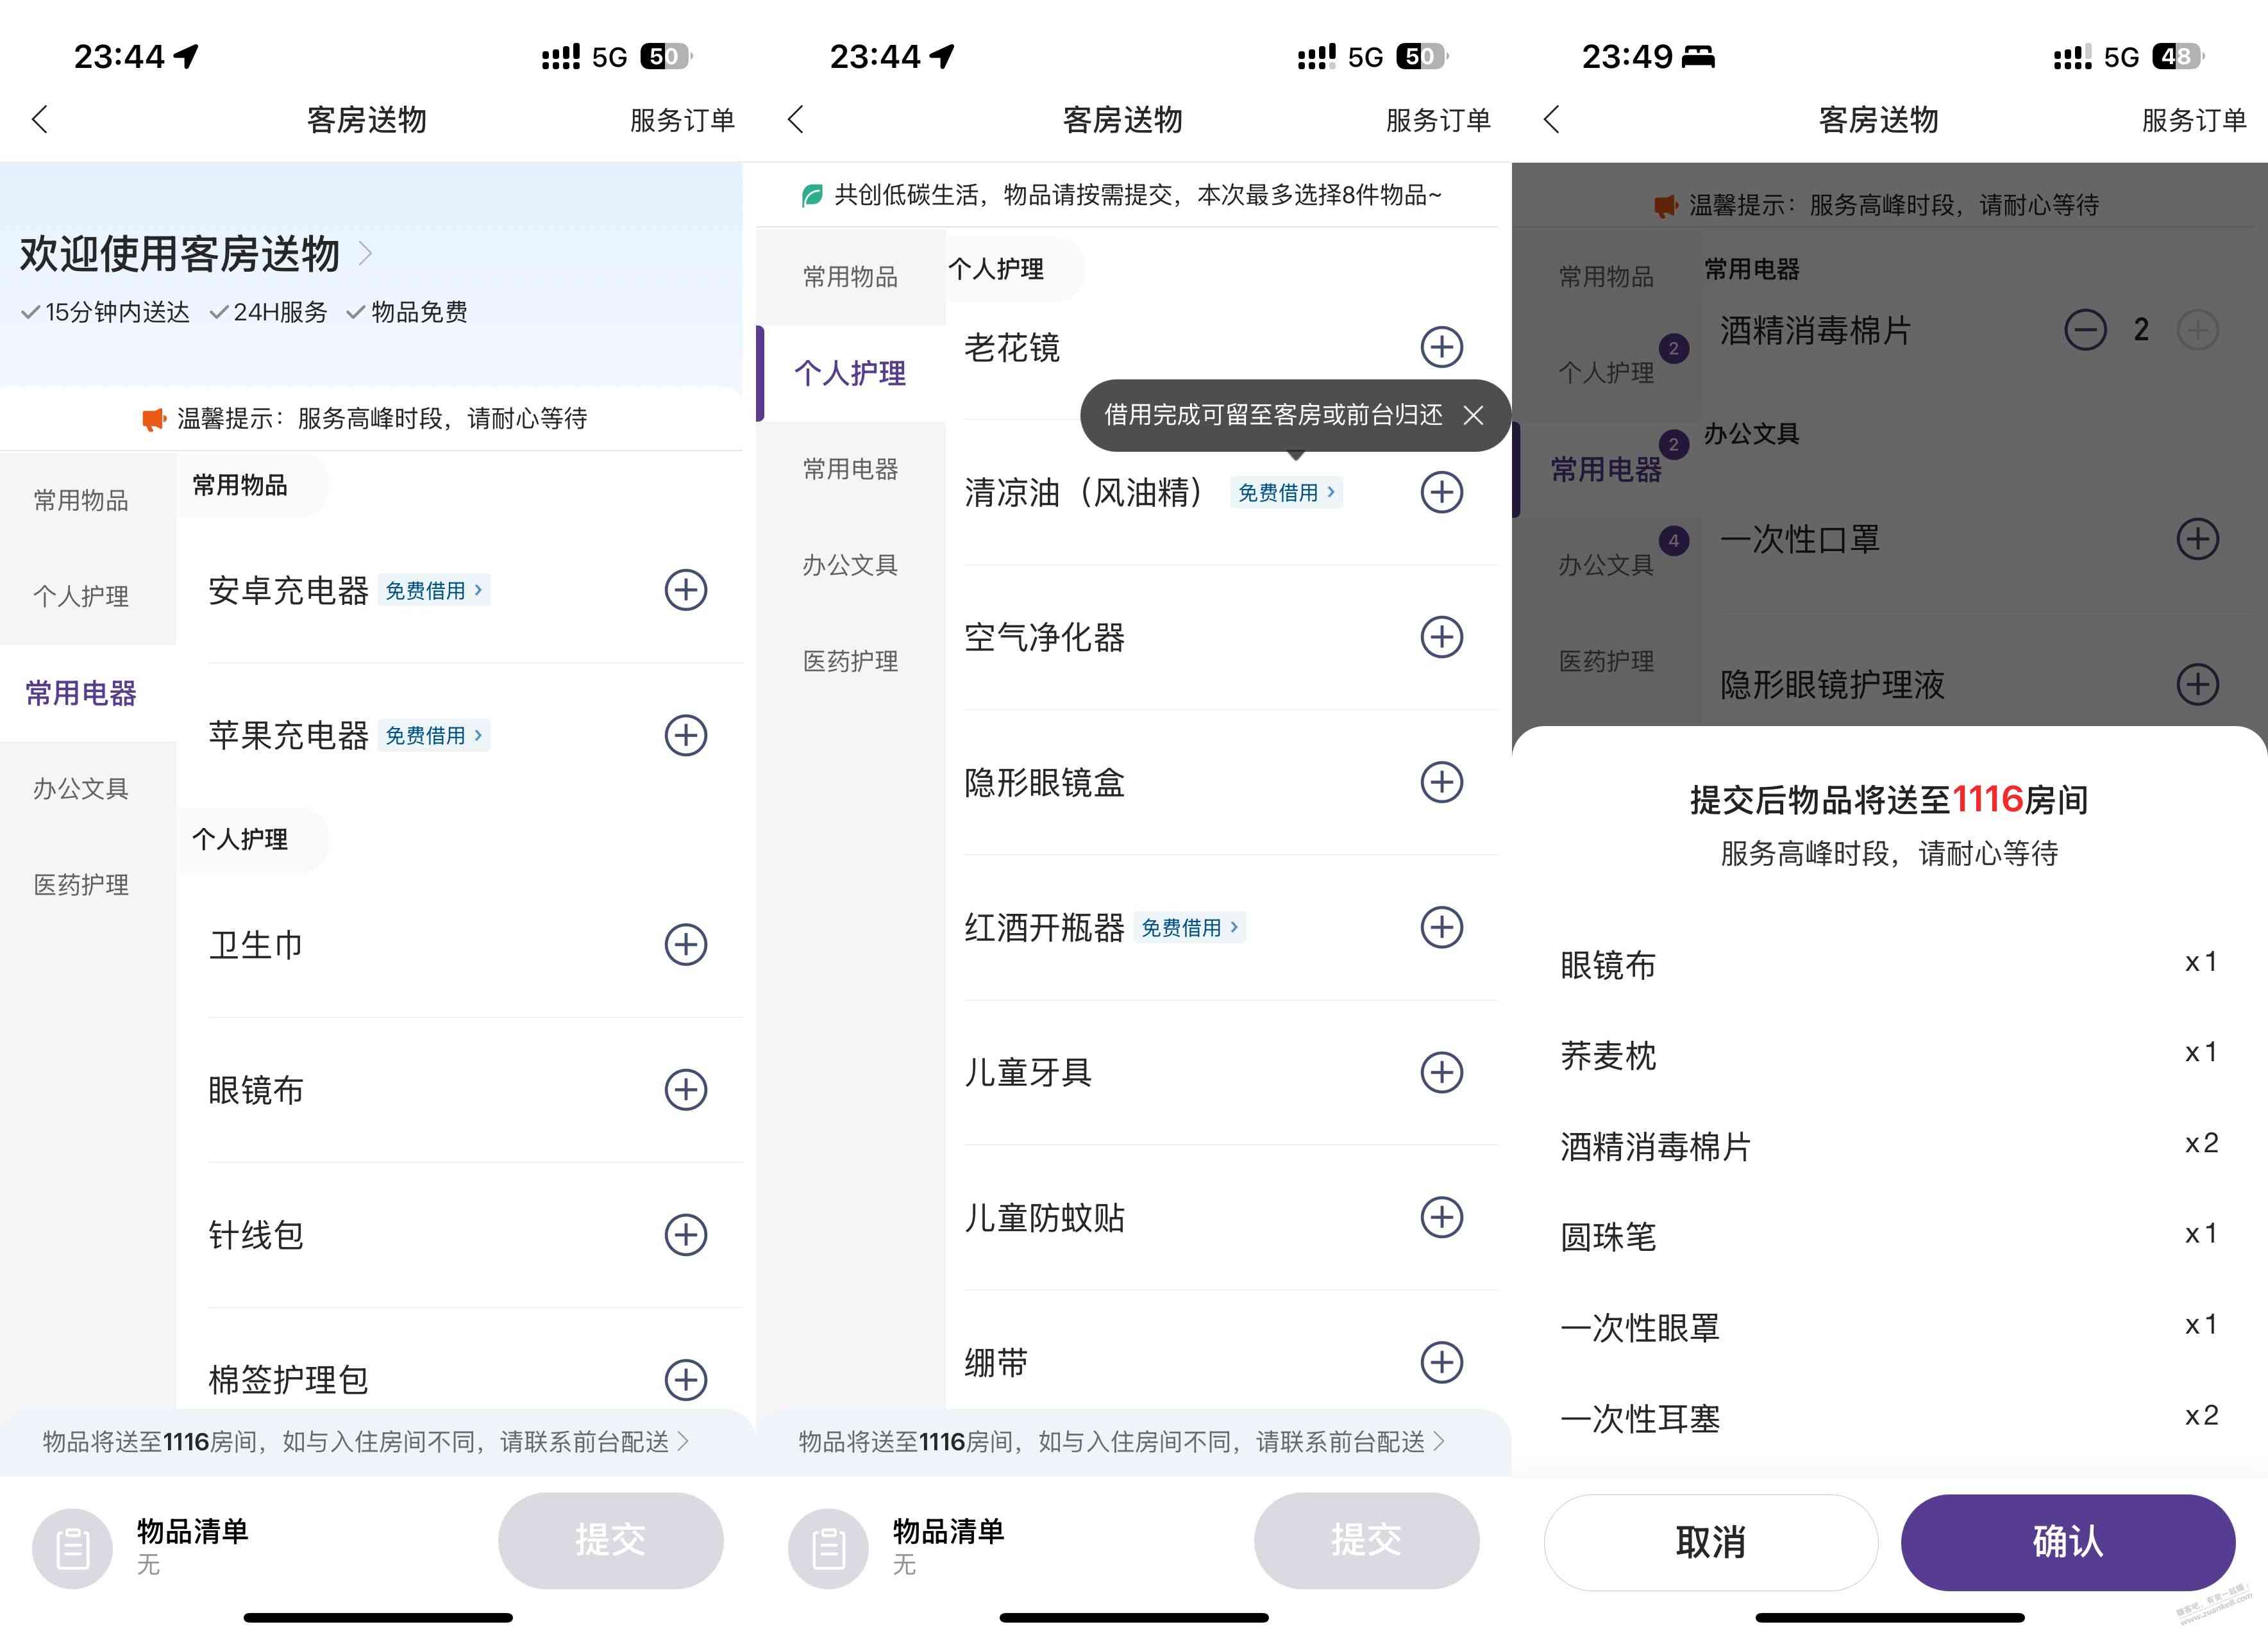2268x1638 pixels.
Task: Open 免费借用 tag next to 安卓充电器
Action: (x=434, y=591)
